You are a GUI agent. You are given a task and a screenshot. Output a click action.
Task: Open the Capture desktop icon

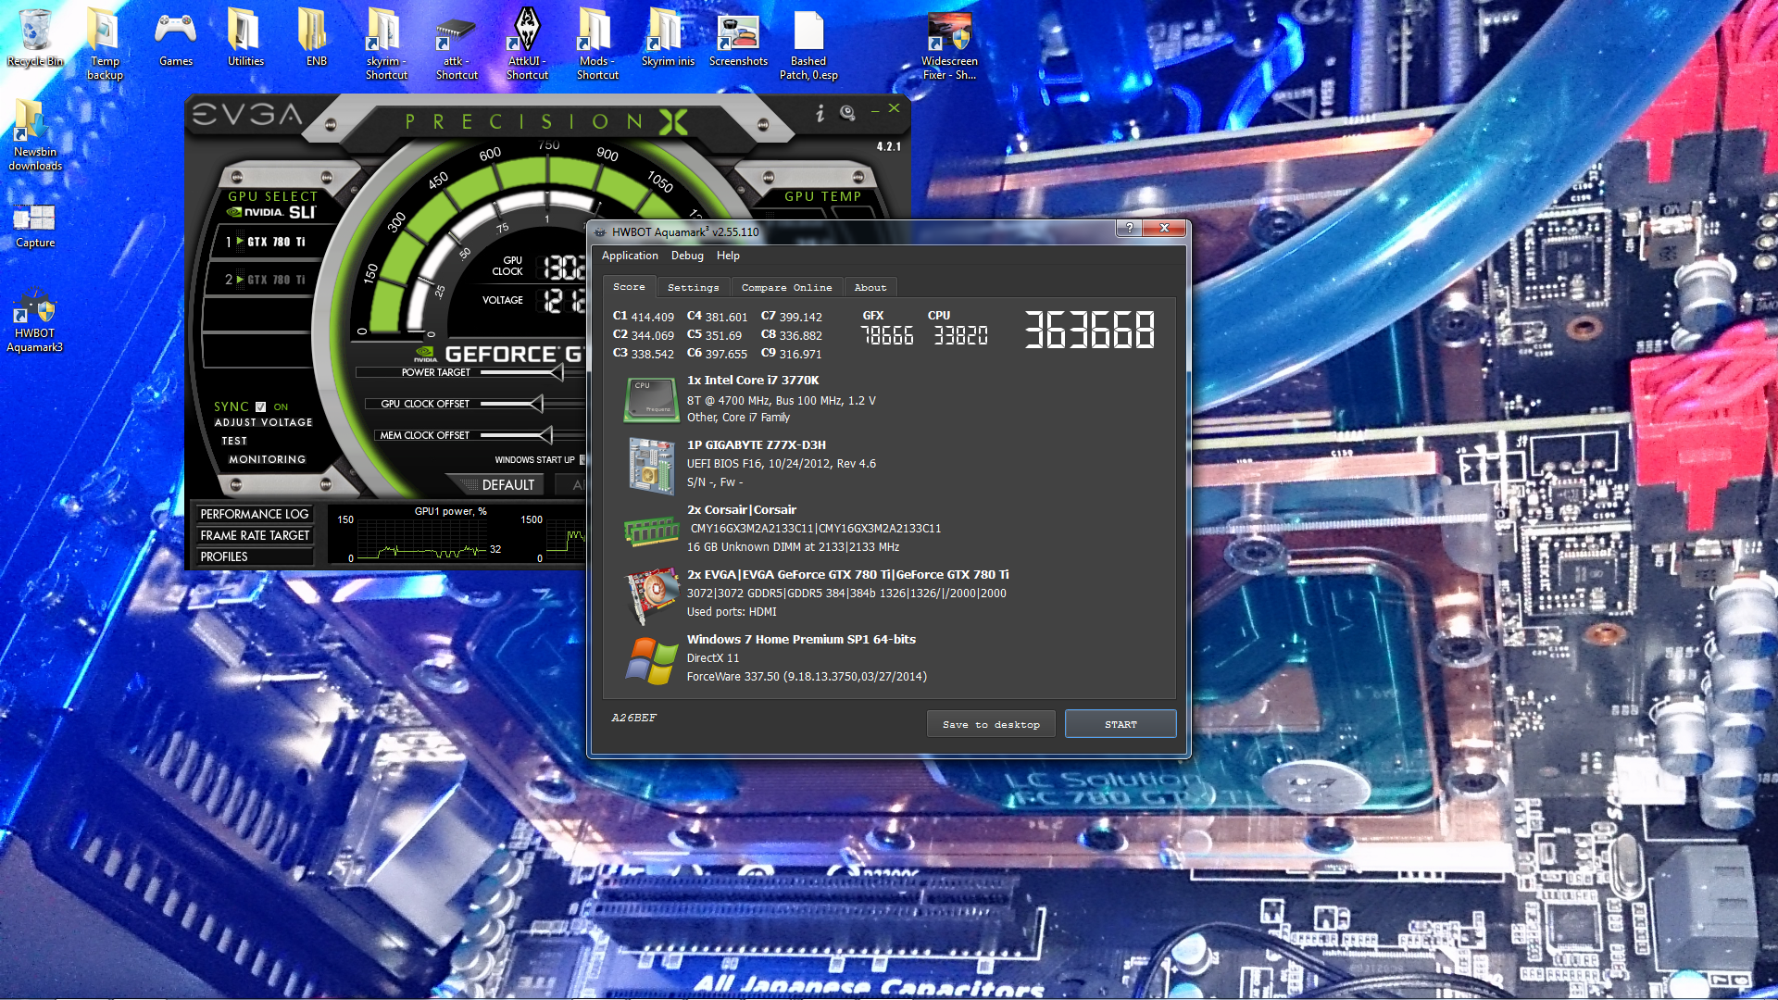(35, 227)
